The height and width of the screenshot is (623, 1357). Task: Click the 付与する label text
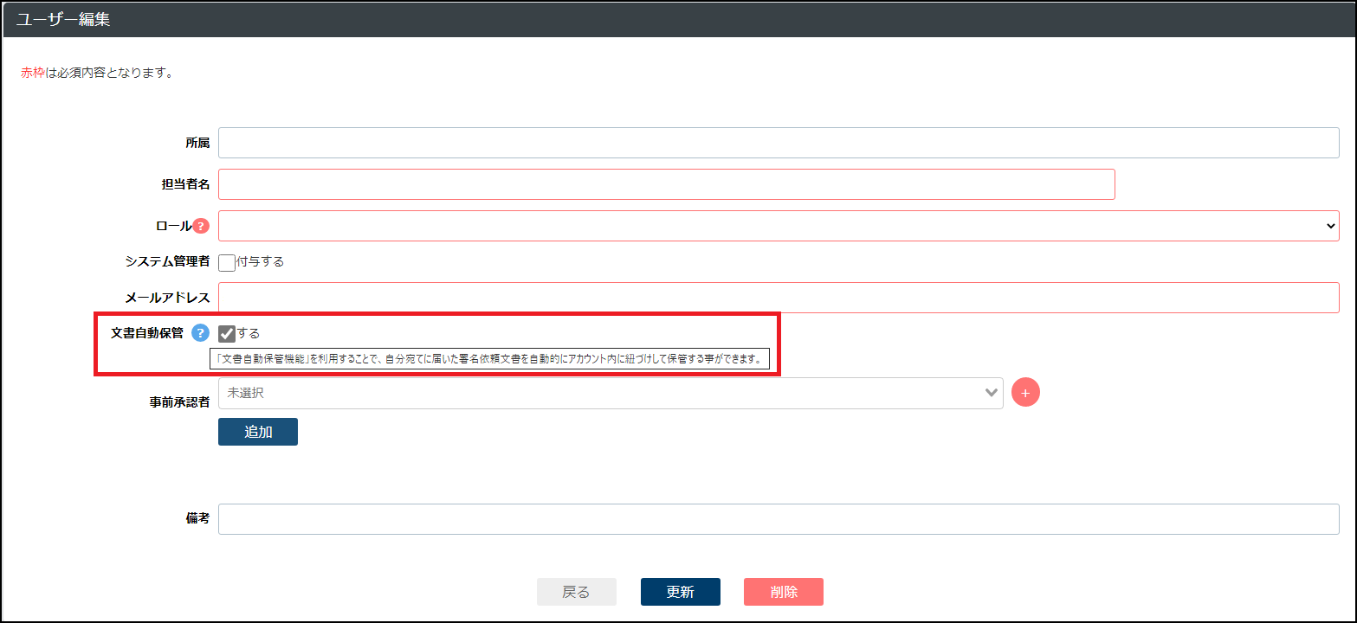260,261
